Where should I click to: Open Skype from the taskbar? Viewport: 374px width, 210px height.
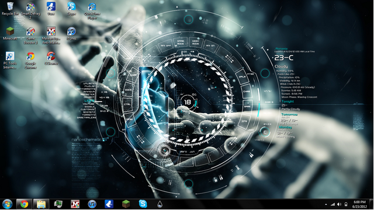143,204
